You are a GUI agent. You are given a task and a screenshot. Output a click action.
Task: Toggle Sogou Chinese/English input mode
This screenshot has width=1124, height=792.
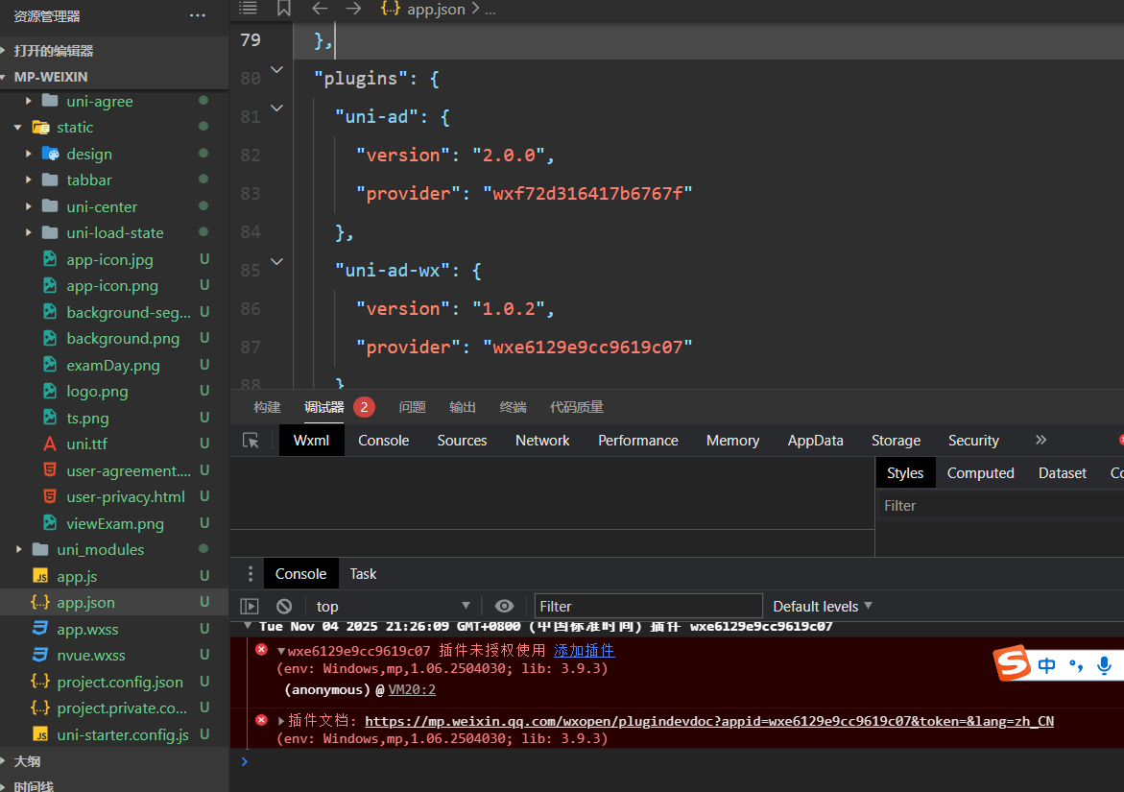click(x=1047, y=664)
